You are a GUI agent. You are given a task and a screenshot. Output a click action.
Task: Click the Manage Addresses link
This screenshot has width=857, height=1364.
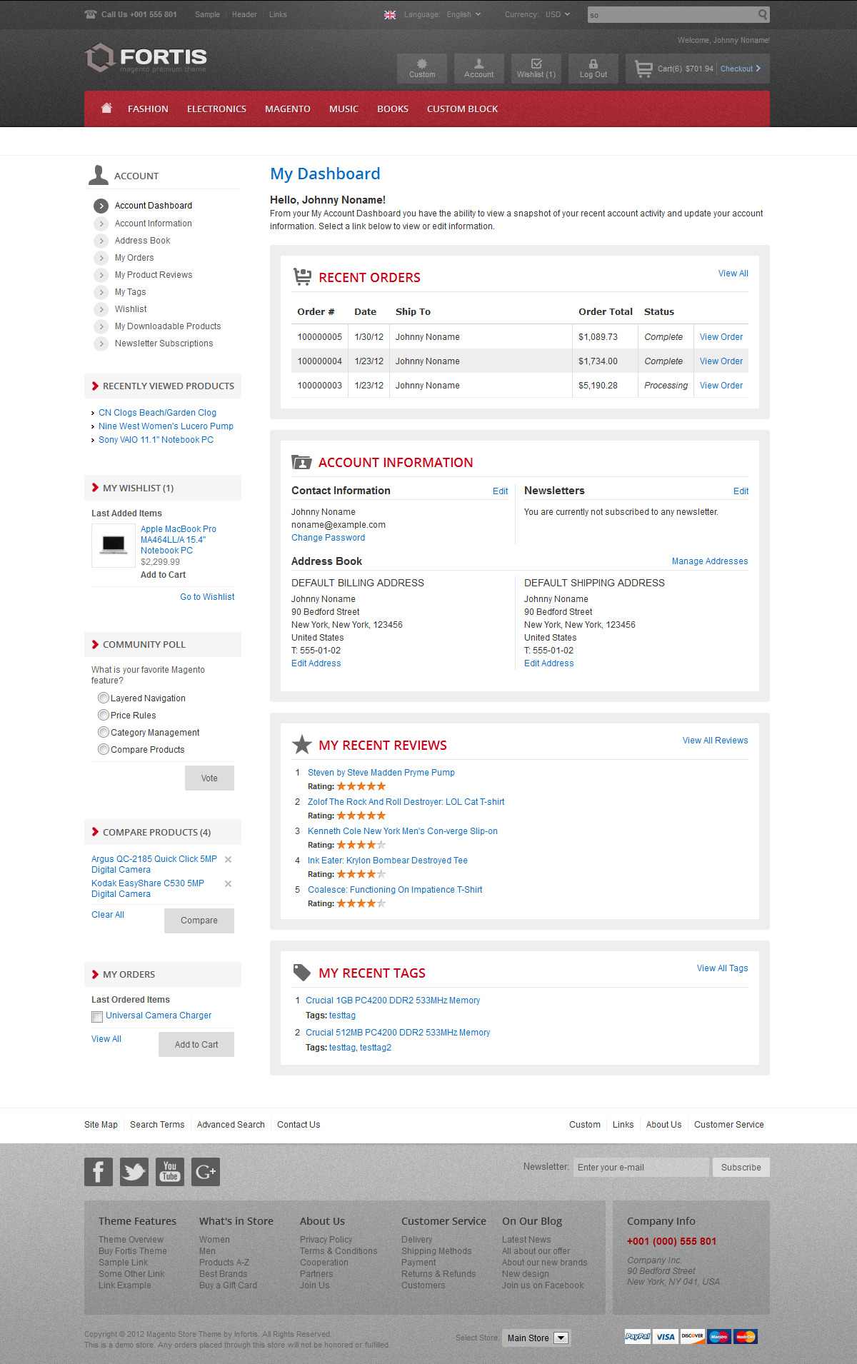(x=710, y=561)
